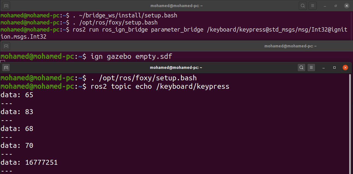The height and width of the screenshot is (174, 353).
Task: Open a new tab in the top terminal
Action: point(6,5)
